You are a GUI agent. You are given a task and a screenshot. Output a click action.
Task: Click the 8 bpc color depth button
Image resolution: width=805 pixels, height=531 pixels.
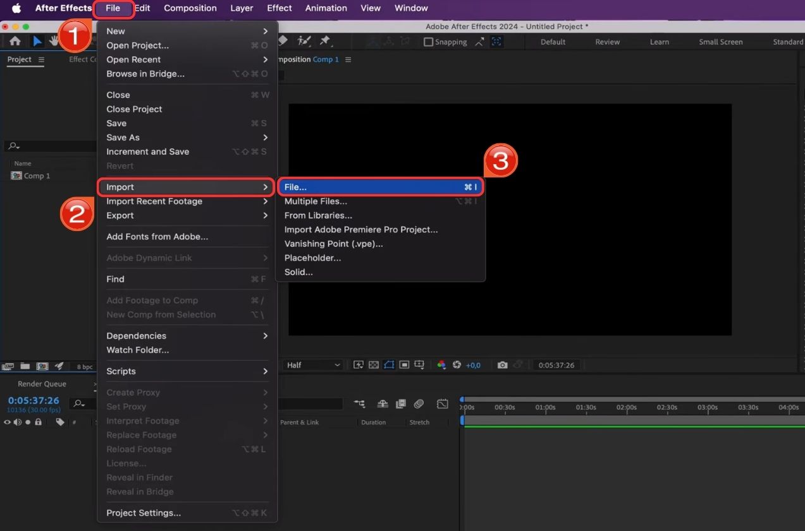click(x=85, y=366)
